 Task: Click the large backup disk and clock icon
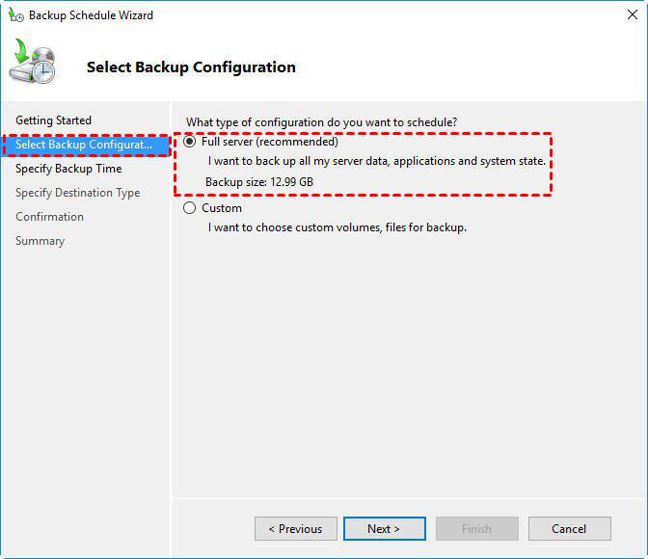(33, 61)
